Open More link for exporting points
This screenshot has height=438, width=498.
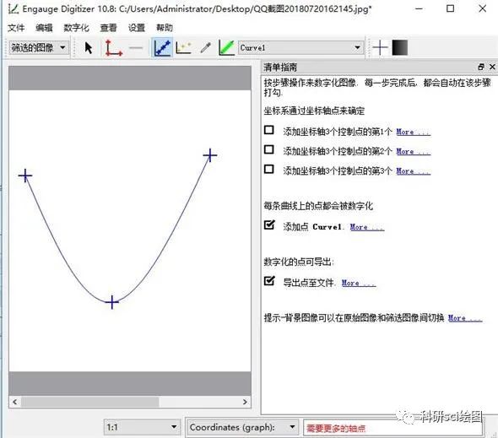pos(359,283)
